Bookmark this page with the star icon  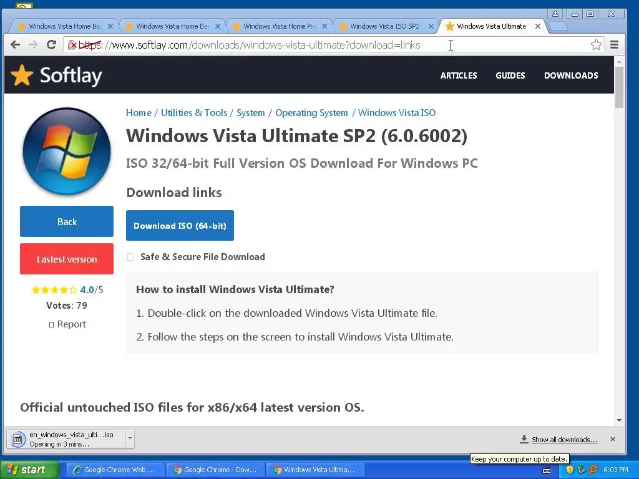596,45
